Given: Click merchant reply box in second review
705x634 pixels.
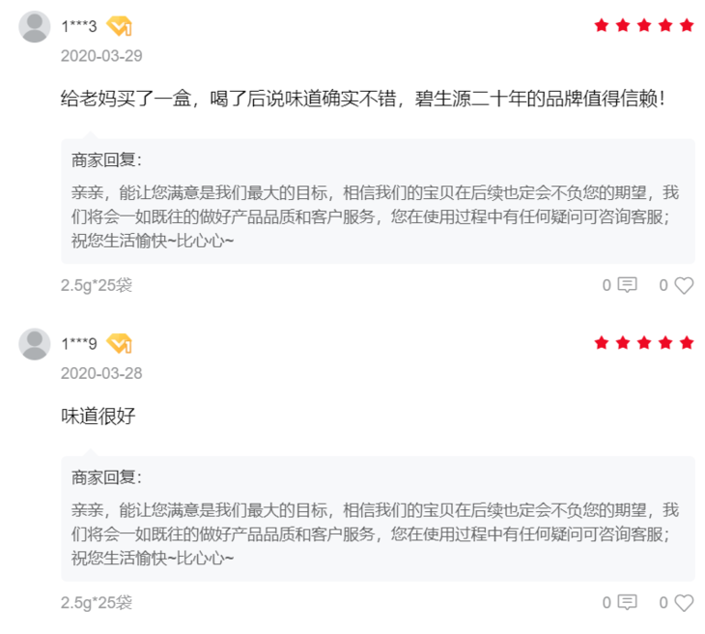Looking at the screenshot, I should coord(378,518).
